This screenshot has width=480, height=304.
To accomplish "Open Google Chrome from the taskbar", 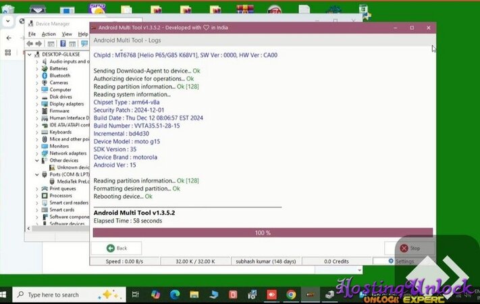I will point(291,295).
